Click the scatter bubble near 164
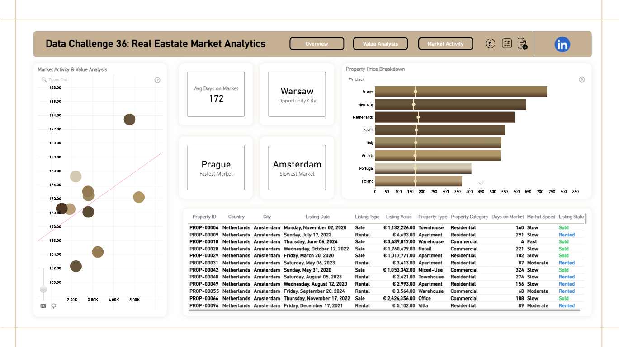 point(98,252)
